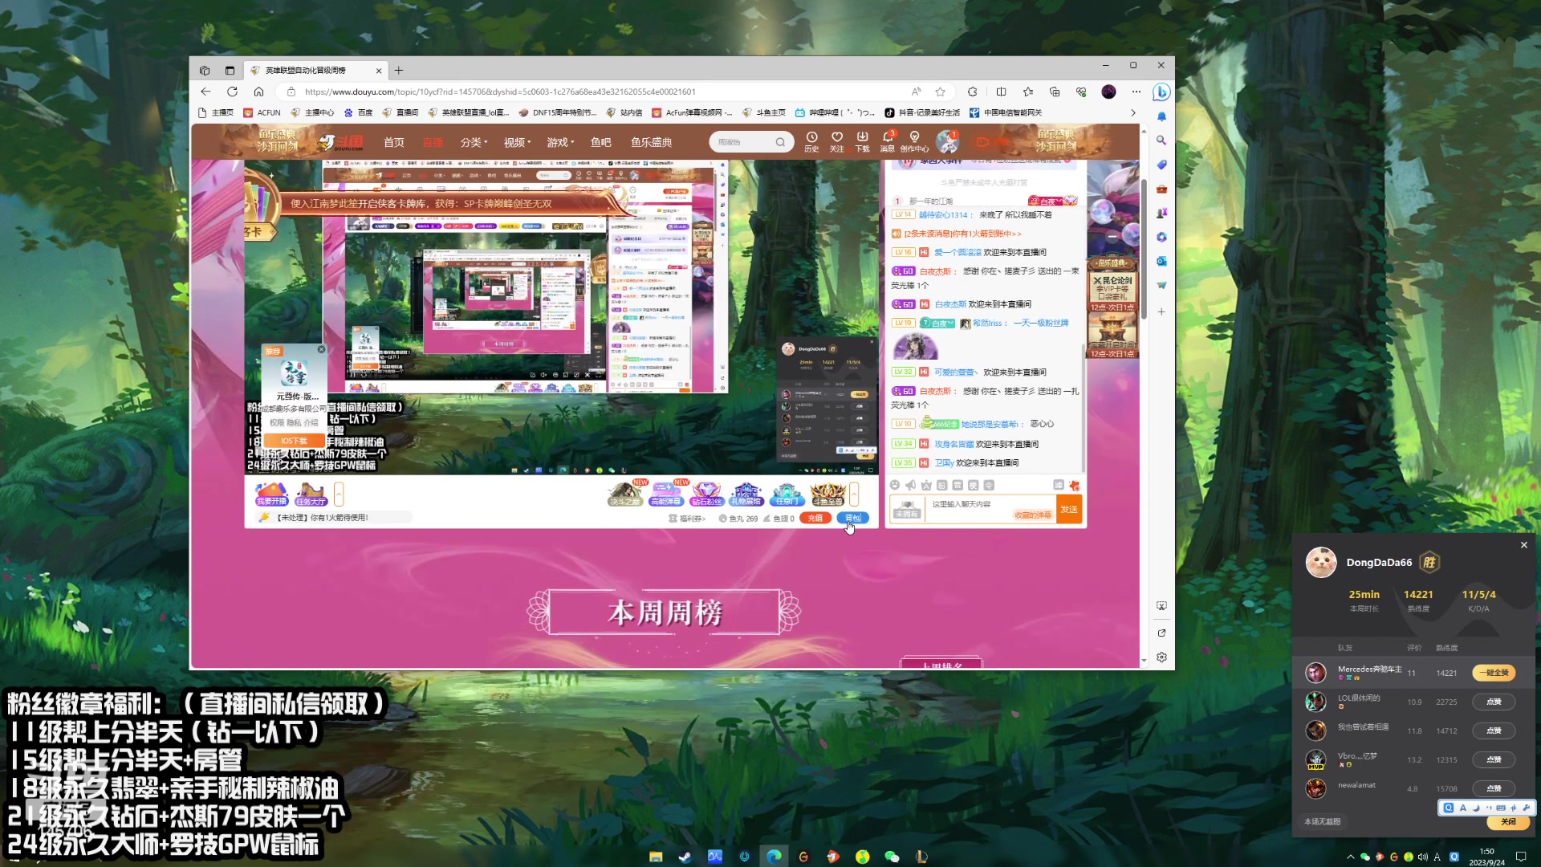Click the Douyu search magnifier icon

click(780, 142)
